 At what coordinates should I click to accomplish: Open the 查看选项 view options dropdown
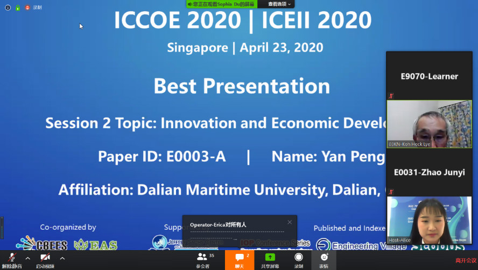279,4
